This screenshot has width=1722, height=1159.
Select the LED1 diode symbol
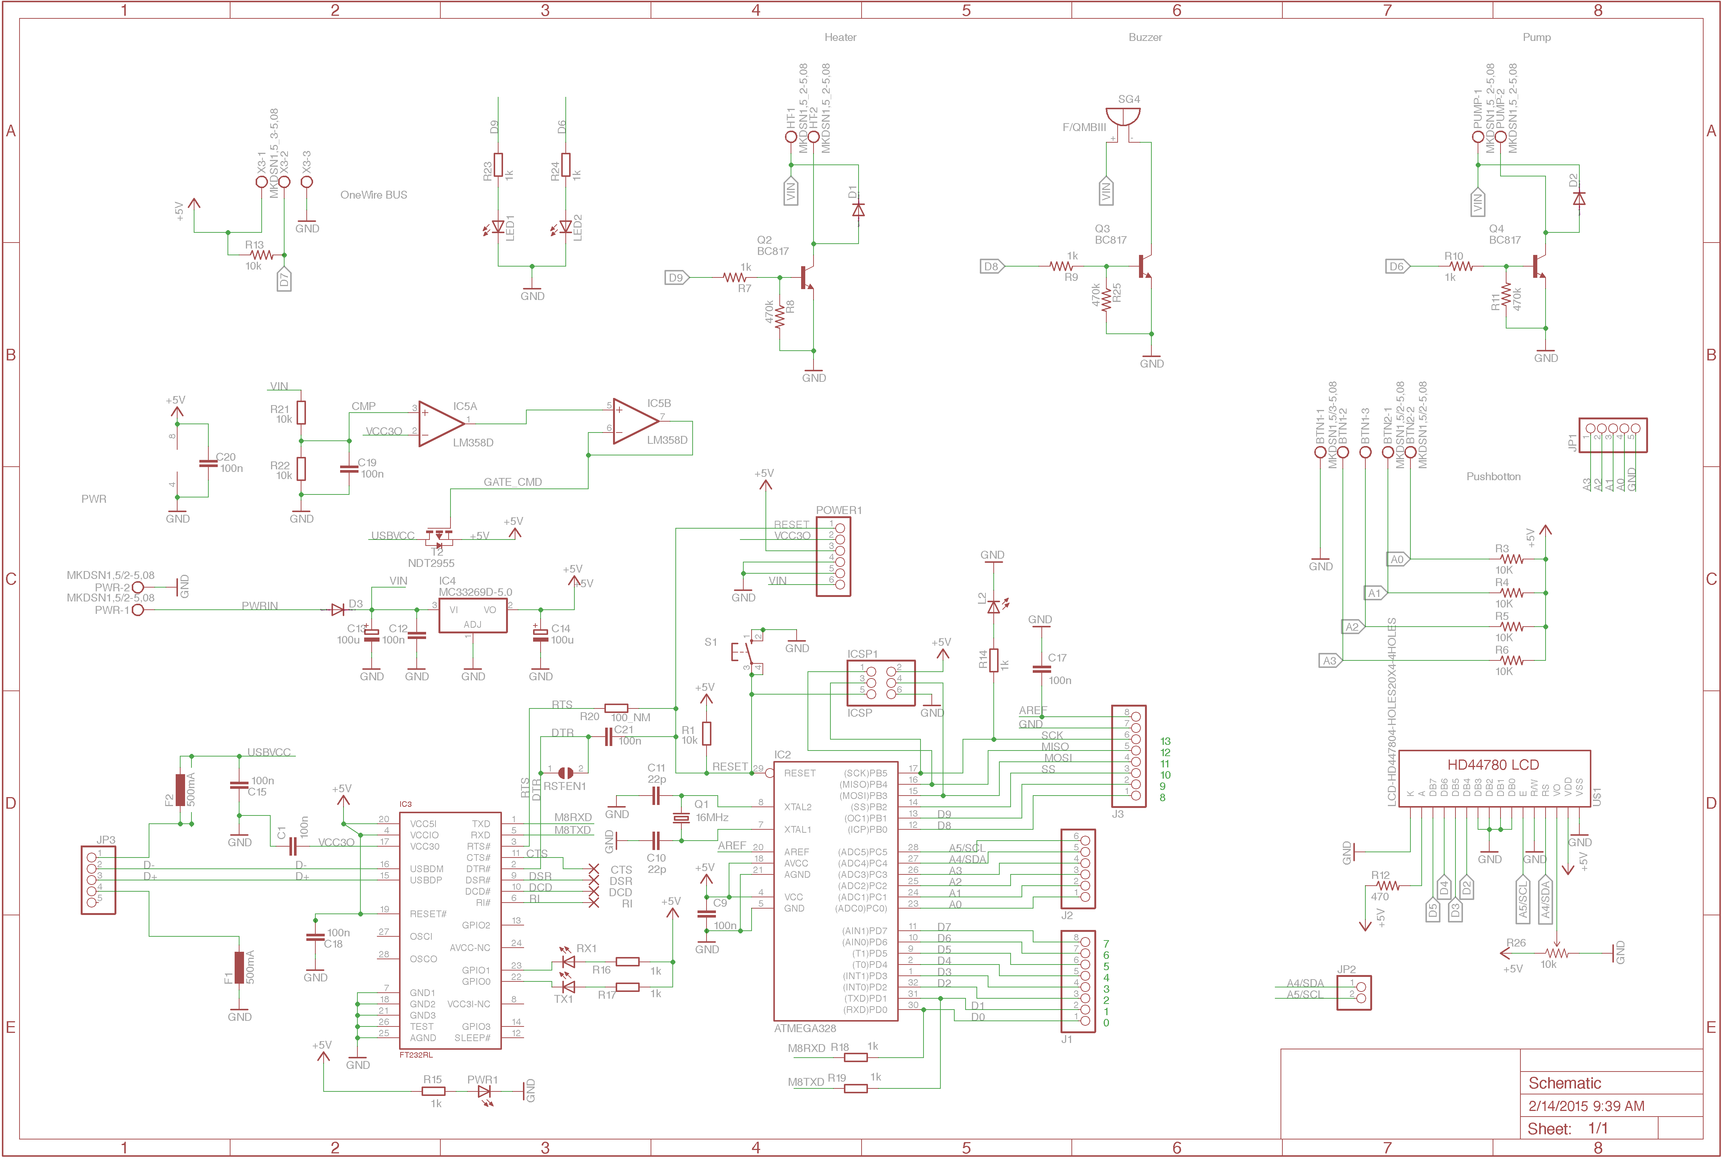[x=495, y=228]
